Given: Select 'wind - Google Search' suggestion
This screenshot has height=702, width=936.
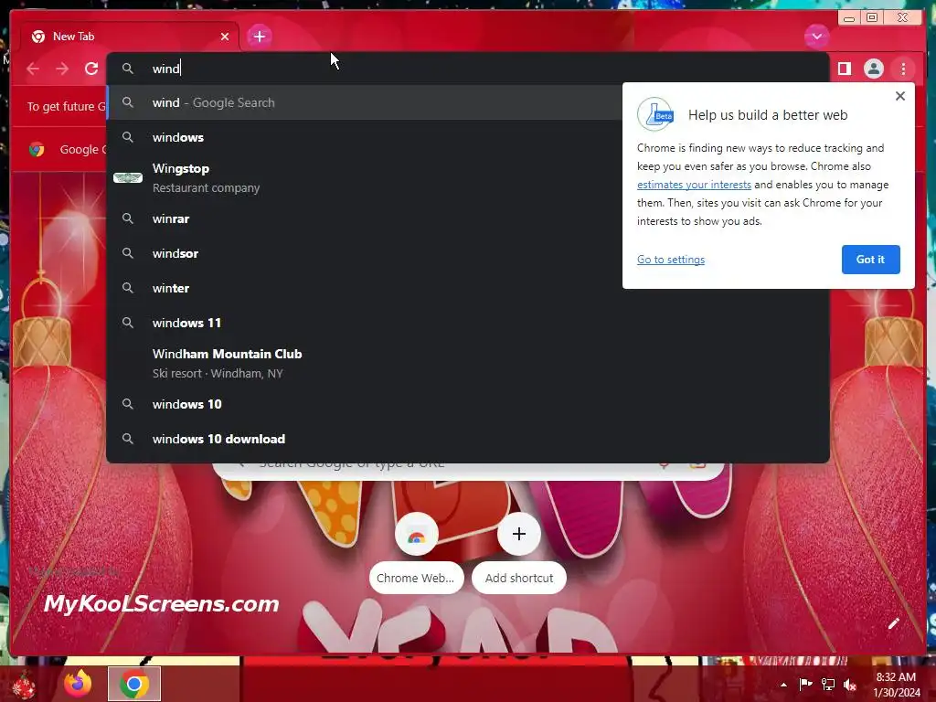Looking at the screenshot, I should point(365,102).
